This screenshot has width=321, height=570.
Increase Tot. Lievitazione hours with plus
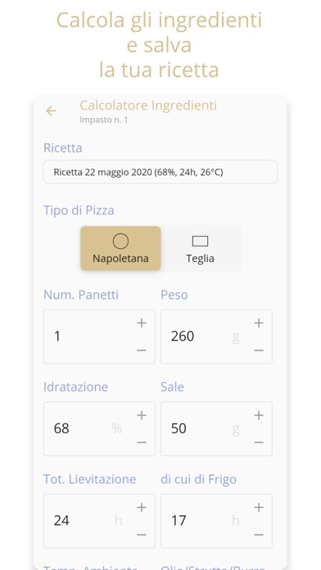[x=142, y=508]
